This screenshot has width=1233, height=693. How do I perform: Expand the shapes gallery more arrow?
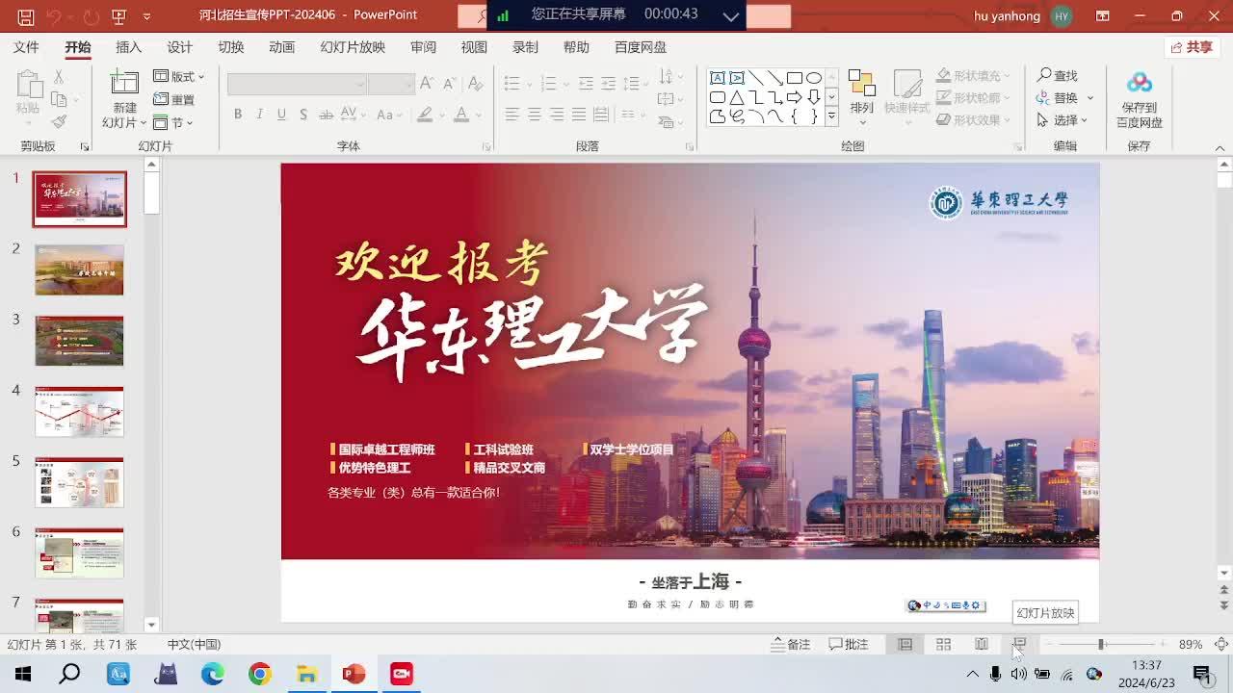pyautogui.click(x=831, y=116)
